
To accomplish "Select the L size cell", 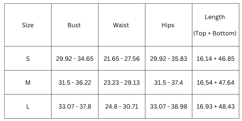I will [x=28, y=106].
